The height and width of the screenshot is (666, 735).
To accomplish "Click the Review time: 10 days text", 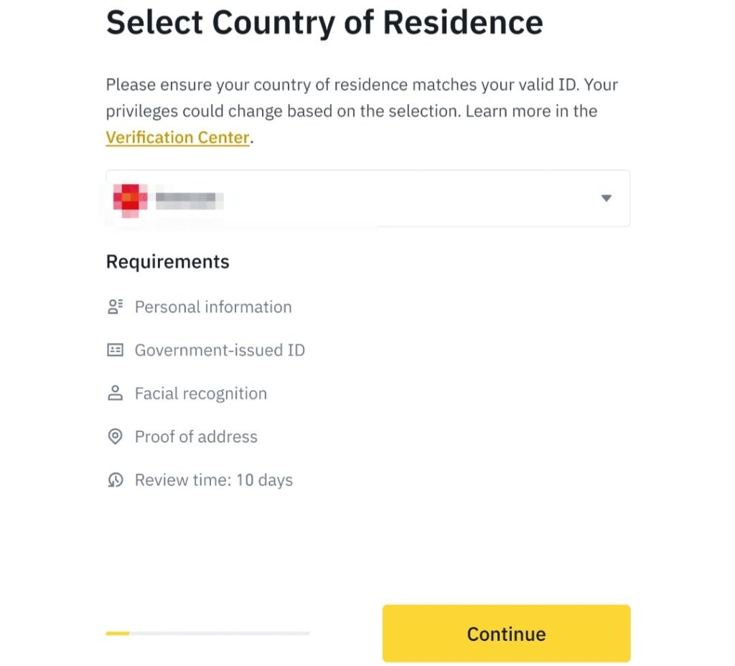I will [214, 480].
